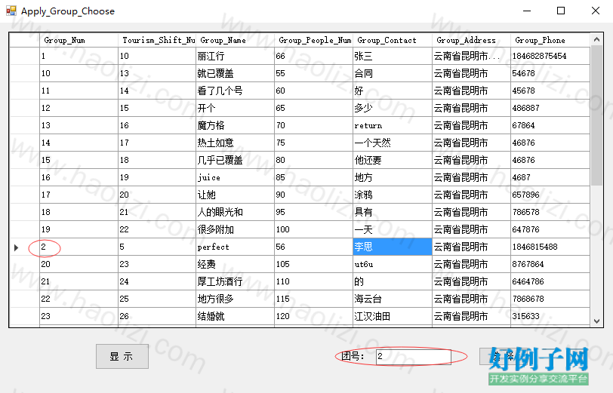Select the Group_Num cell 2 in perfect row
Screen dimensions: 613x393
79,247
